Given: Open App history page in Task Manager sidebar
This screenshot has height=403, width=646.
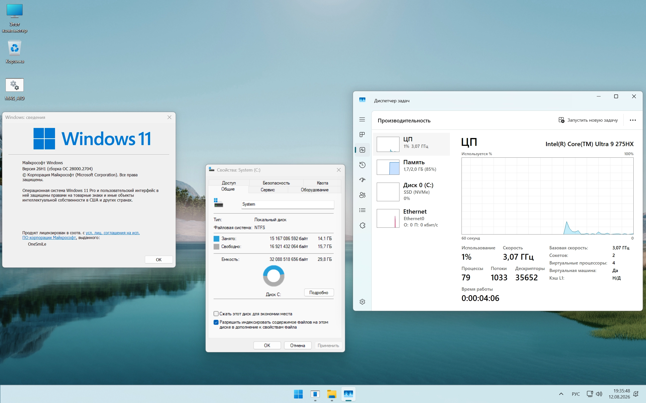Looking at the screenshot, I should [x=362, y=165].
